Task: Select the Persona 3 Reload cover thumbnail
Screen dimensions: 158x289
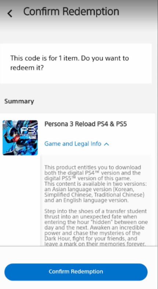Action: [x=20, y=138]
